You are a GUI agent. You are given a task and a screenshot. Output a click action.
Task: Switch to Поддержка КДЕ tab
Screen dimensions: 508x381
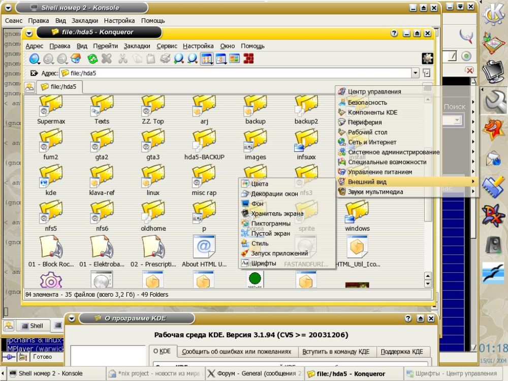click(x=402, y=352)
